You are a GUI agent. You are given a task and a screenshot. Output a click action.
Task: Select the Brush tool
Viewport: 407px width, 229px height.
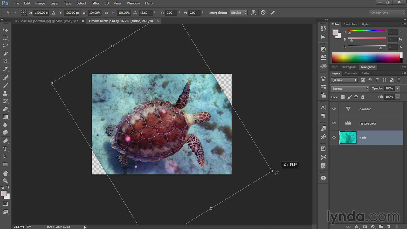click(5, 86)
